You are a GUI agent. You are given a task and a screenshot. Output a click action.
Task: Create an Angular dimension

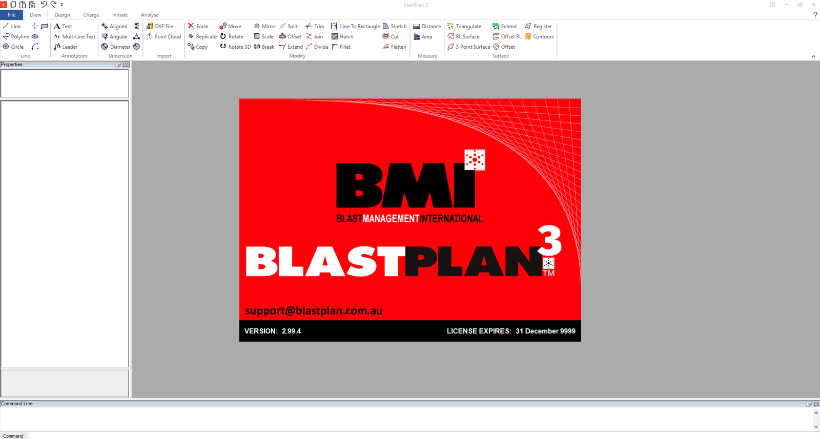coord(115,36)
